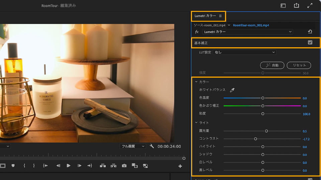Open the Lumetri カラー effect dropdown

(x=247, y=32)
